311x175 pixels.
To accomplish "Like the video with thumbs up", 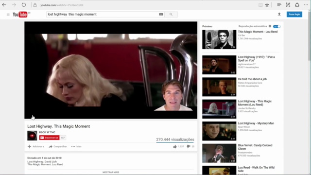I will point(175,147).
